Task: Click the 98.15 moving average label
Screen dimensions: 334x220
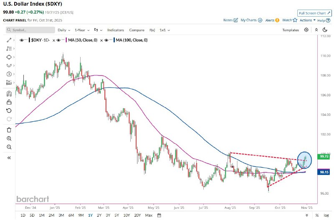Action: point(324,172)
